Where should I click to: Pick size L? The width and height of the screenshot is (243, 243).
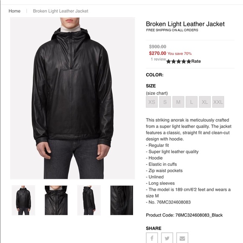tap(191, 102)
